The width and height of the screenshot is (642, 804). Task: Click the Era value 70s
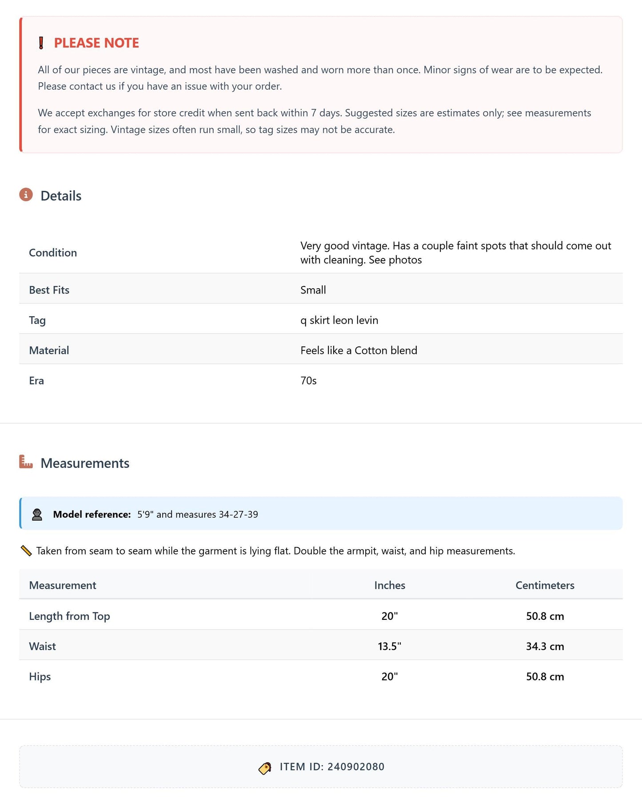[x=308, y=381]
